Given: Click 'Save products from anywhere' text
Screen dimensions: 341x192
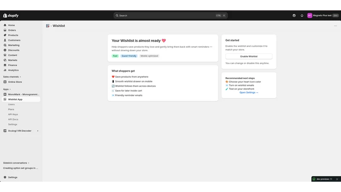Looking at the screenshot, I should 132,77.
